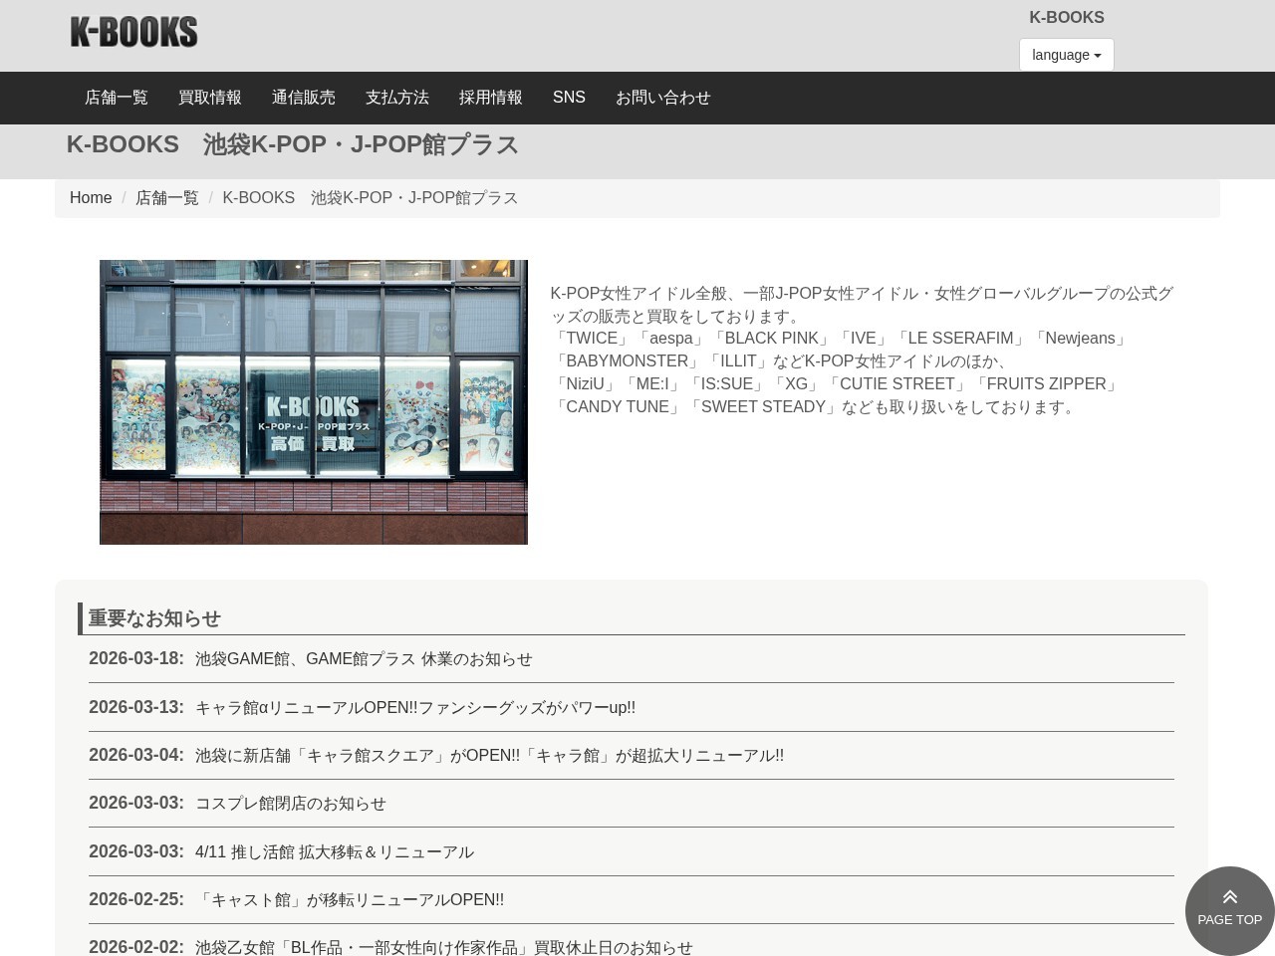Click the K-BOOKS header text link
The height and width of the screenshot is (956, 1275).
1067,17
